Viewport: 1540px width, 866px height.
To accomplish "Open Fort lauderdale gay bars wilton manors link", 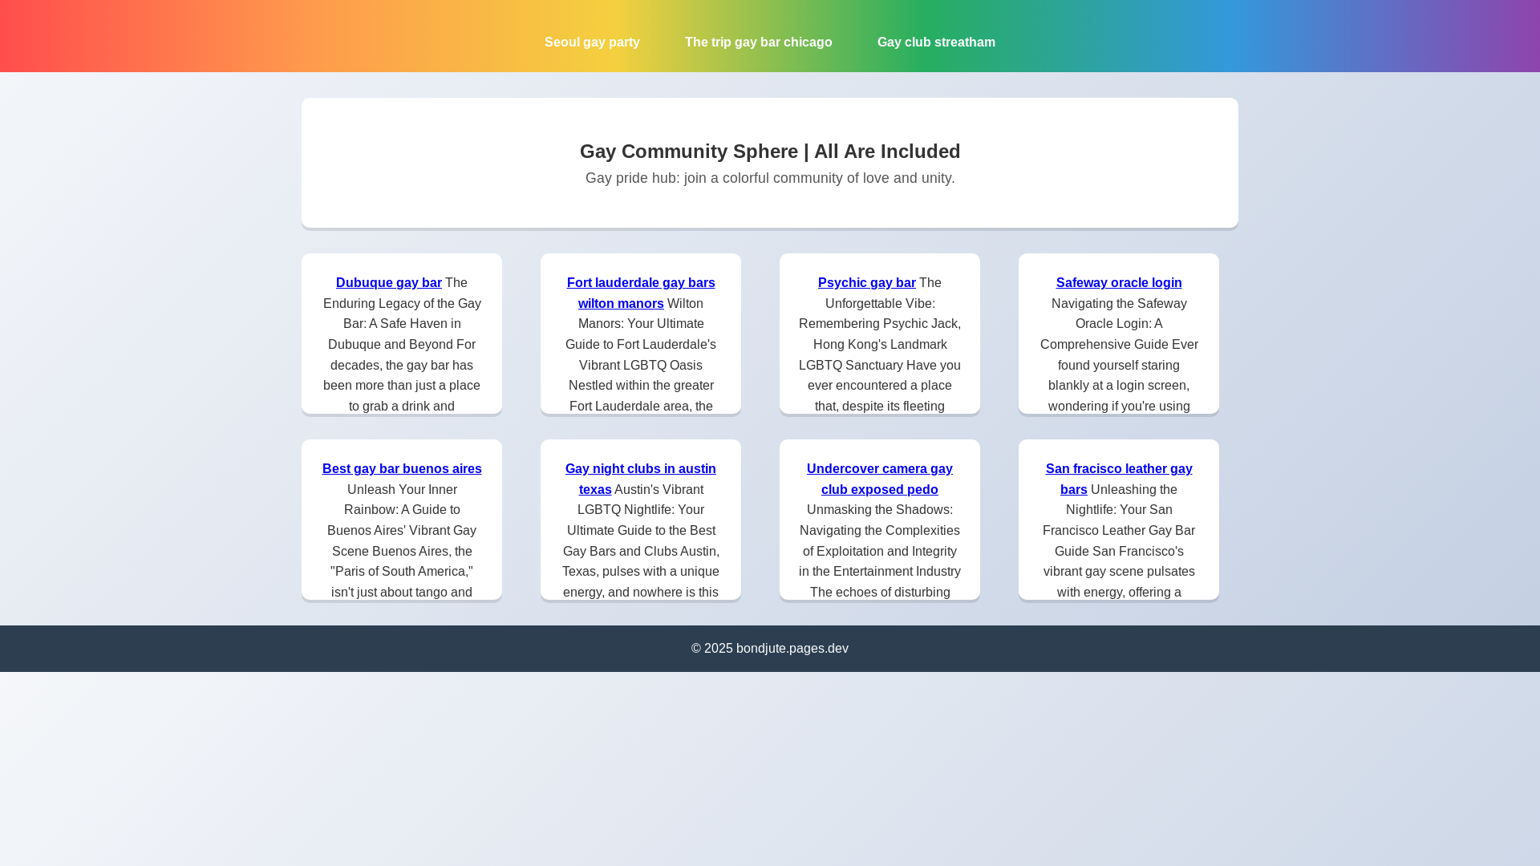I will (641, 293).
